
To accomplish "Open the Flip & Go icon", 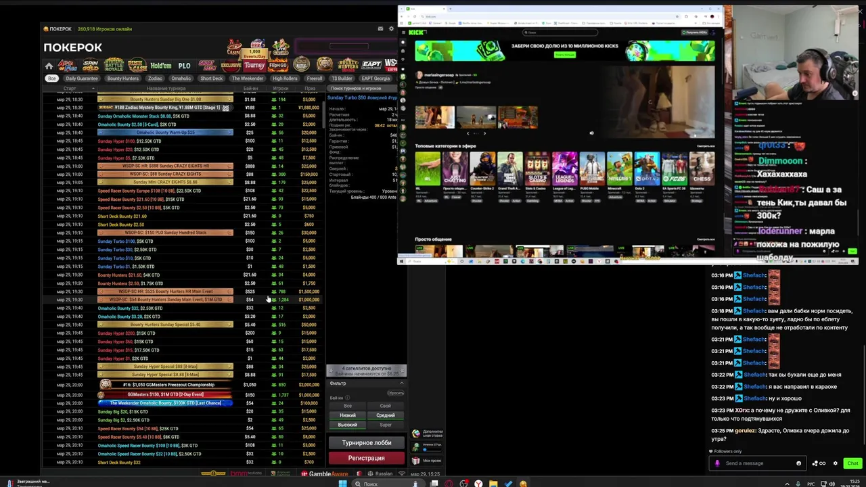I will click(277, 66).
